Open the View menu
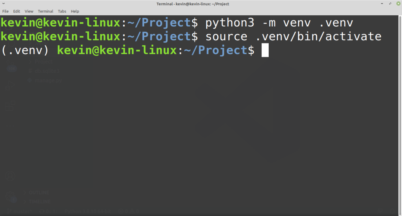Viewport: 402px width, 216px height. click(29, 11)
